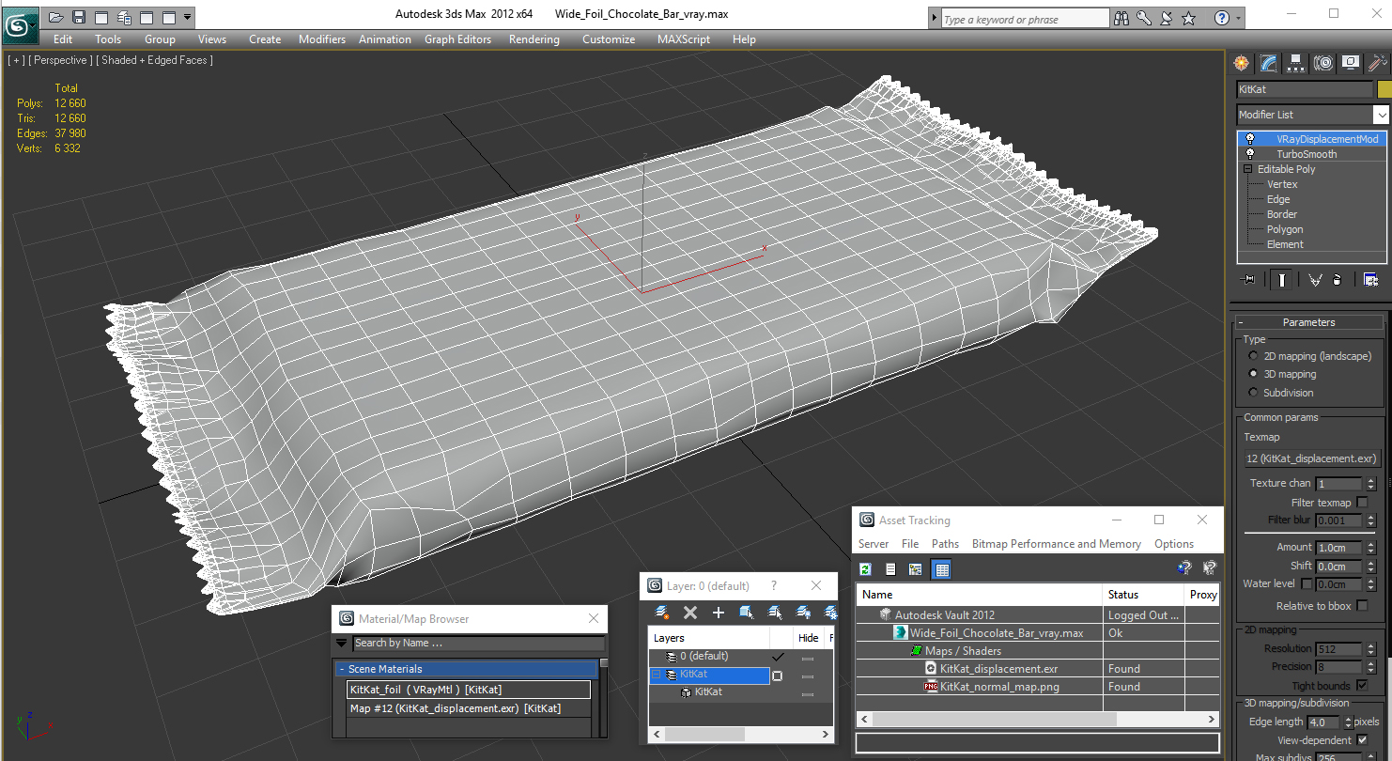Screen dimensions: 1392x761
Task: Click the Open File folder icon
Action: 56,17
